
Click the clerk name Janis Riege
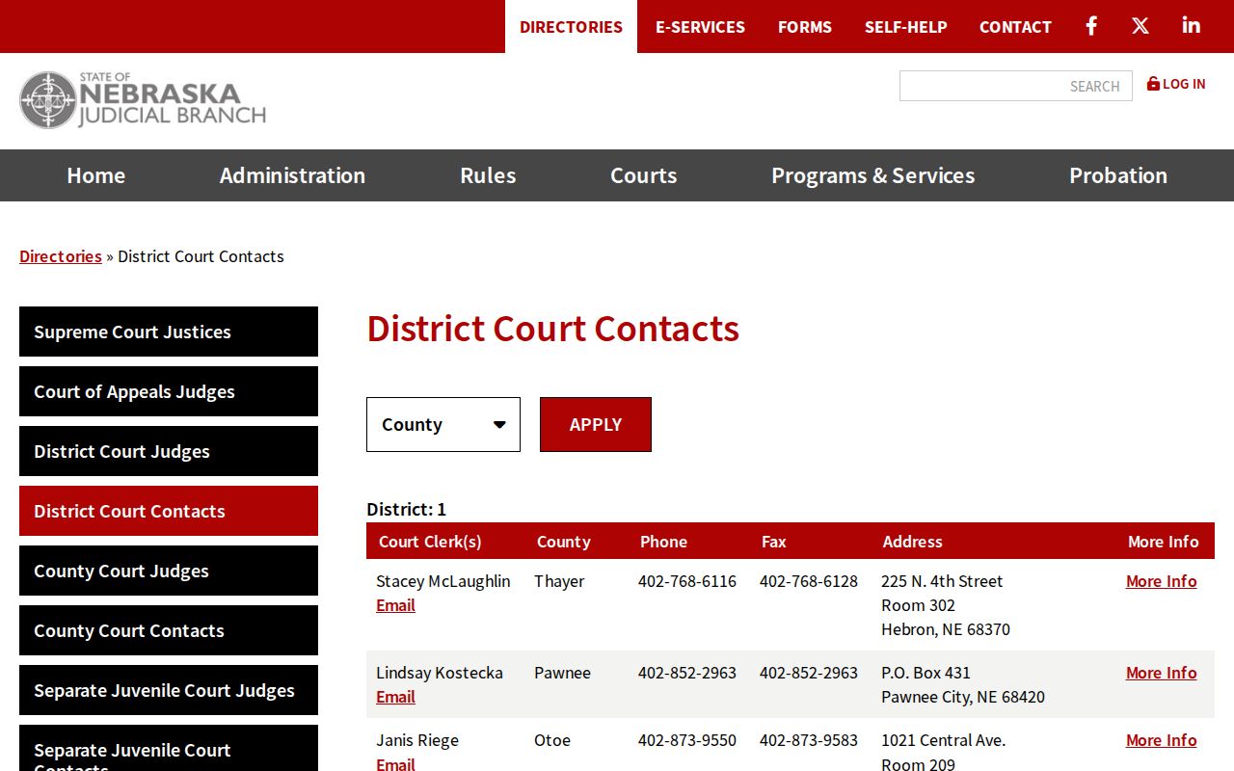(417, 740)
